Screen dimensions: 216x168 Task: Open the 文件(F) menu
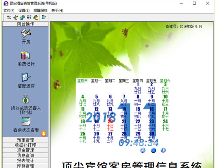point(9,11)
